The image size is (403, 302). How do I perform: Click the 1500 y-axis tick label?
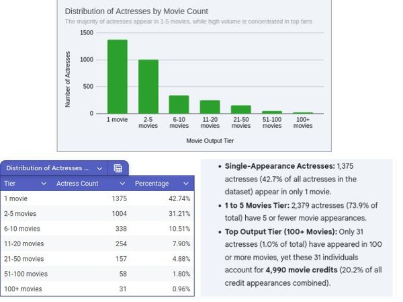click(87, 33)
